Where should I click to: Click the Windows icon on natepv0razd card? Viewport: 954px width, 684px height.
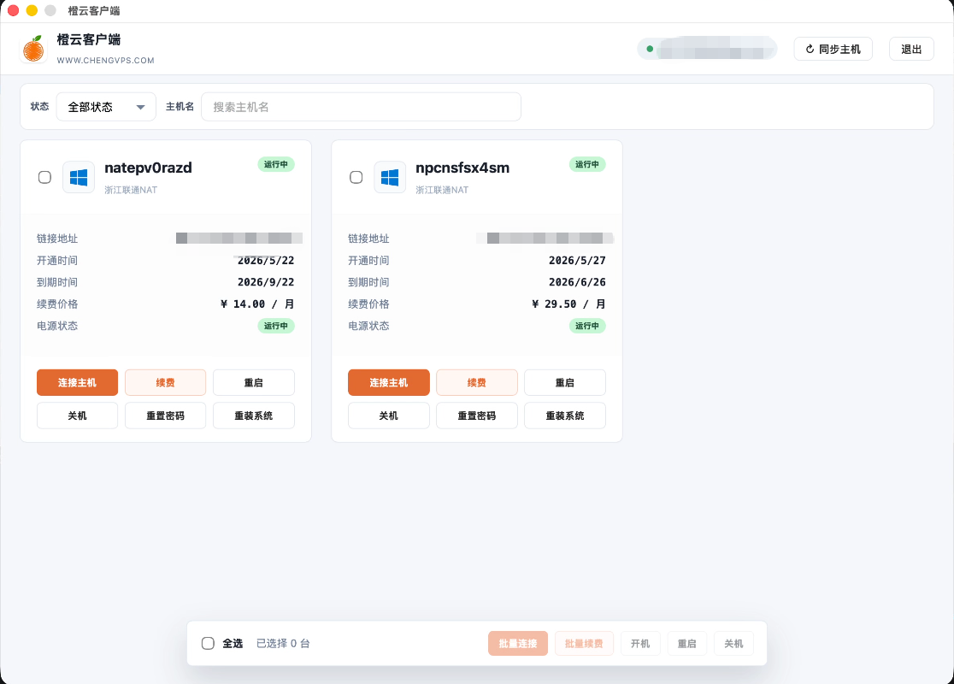(x=79, y=177)
